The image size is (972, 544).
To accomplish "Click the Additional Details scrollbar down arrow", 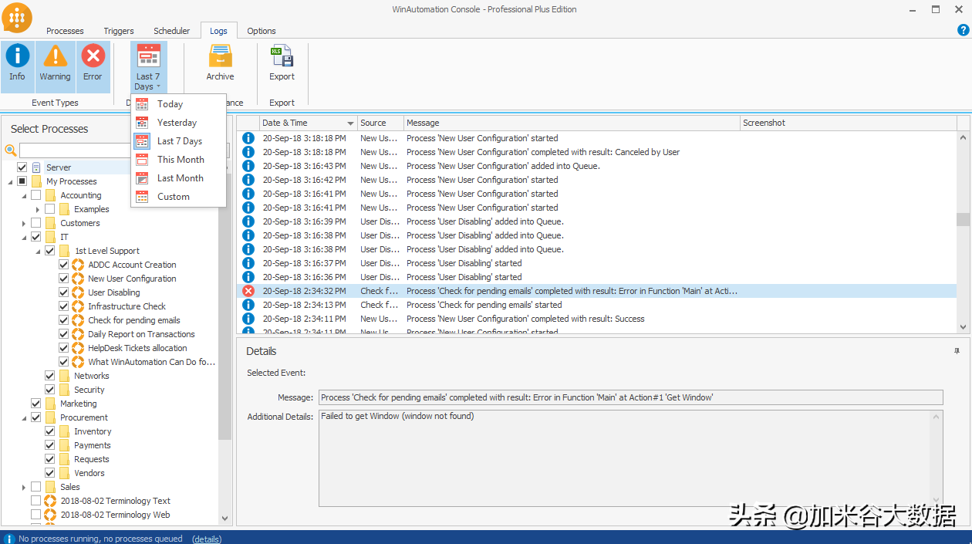I will [x=937, y=500].
